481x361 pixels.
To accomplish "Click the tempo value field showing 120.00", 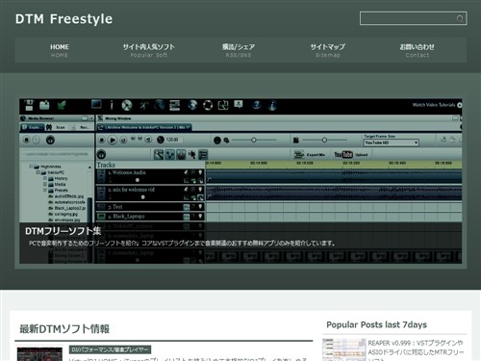I will [x=173, y=140].
